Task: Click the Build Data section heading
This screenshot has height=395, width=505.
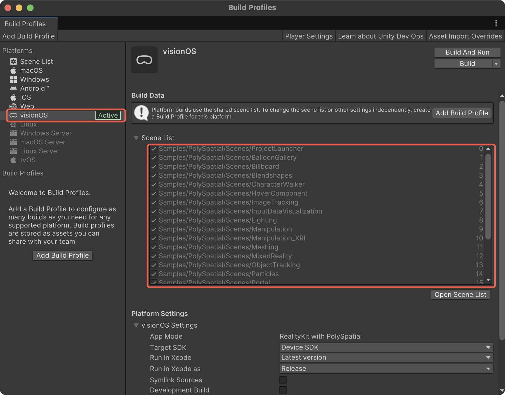Action: pyautogui.click(x=148, y=95)
